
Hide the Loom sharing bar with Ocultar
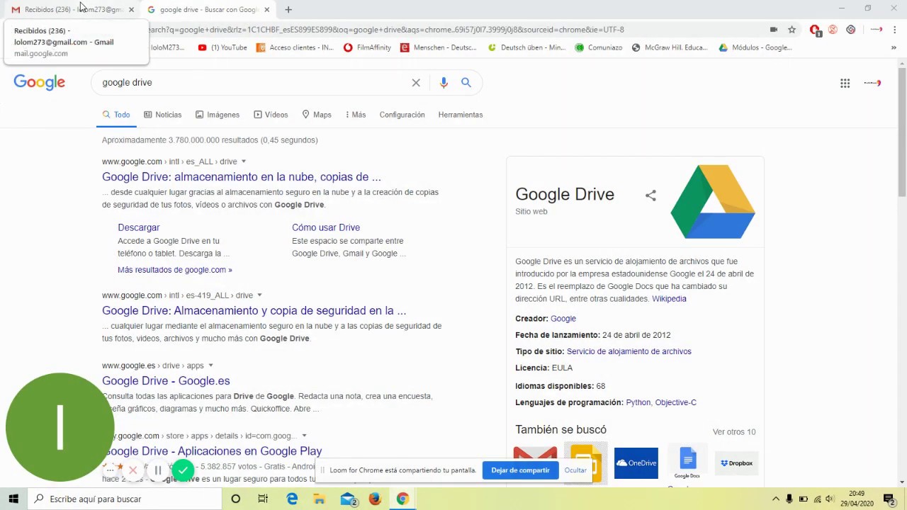pos(575,470)
